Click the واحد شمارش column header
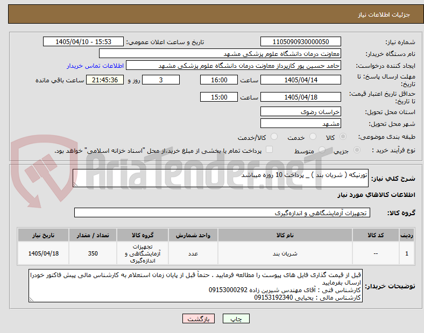 [x=193, y=235]
